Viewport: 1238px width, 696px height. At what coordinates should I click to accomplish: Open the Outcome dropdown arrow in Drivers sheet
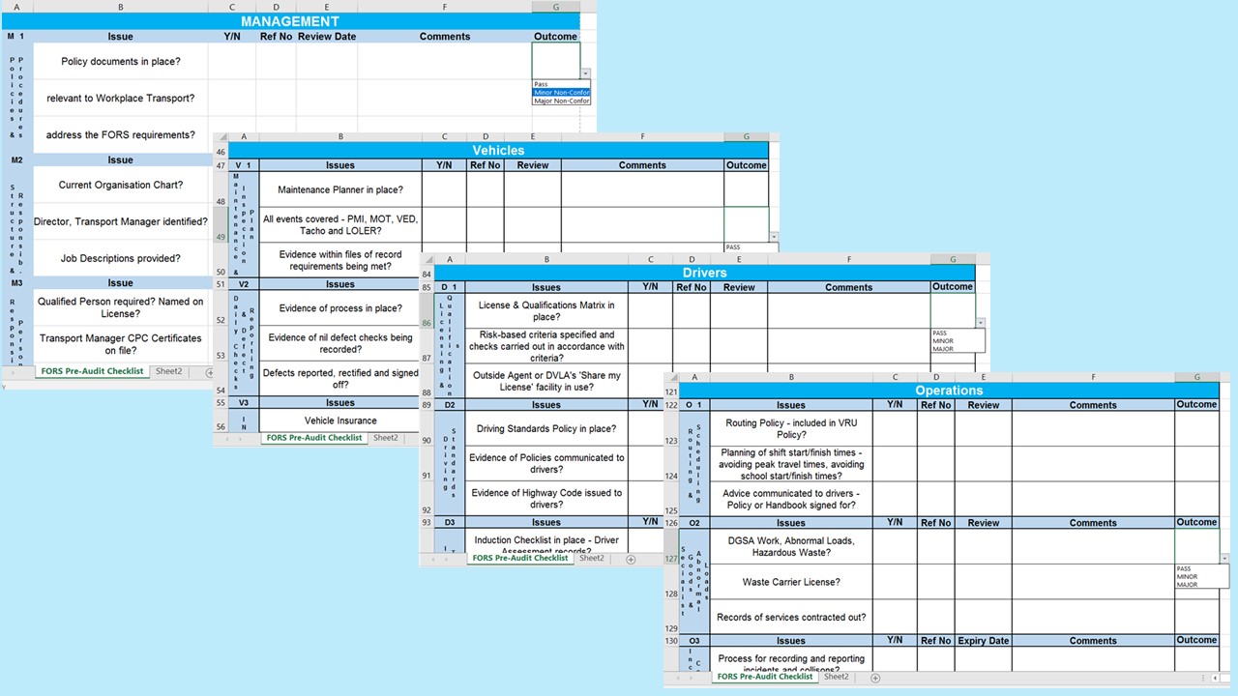coord(981,323)
